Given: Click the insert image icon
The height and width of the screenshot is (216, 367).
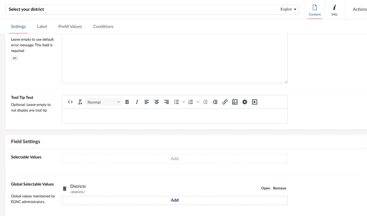Looking at the screenshot, I should click(235, 102).
